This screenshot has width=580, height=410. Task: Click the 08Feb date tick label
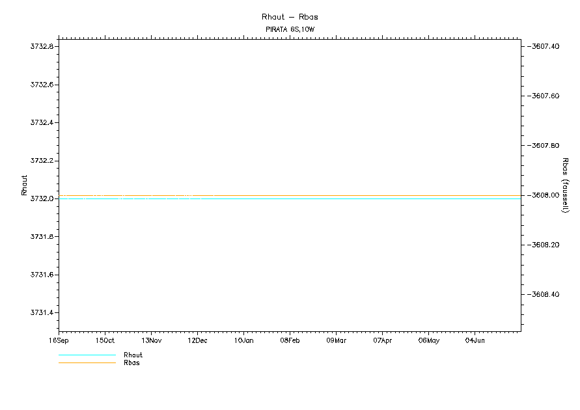290,340
